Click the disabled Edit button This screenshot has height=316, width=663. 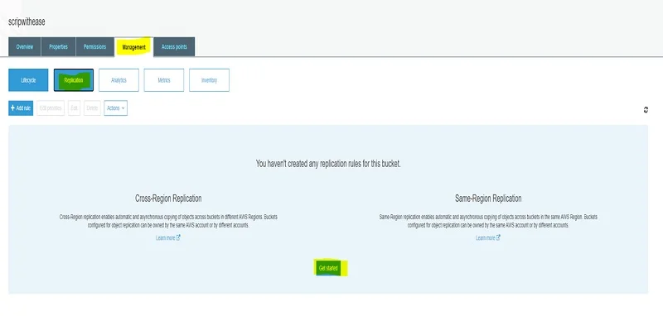point(75,108)
